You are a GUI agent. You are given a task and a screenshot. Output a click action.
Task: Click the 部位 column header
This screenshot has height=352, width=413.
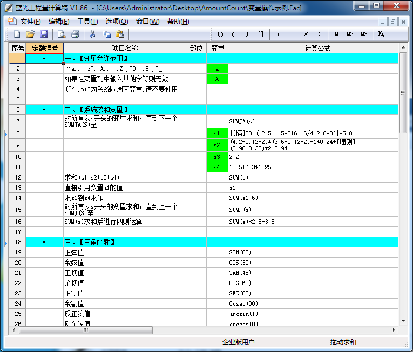[196, 48]
